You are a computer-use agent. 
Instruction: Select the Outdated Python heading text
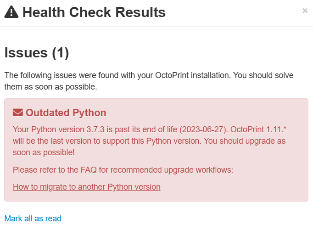click(66, 113)
